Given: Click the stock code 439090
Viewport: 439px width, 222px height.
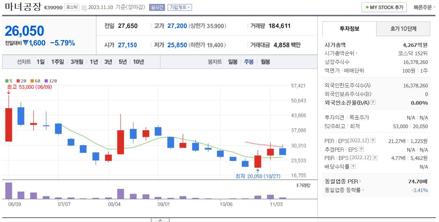Looking at the screenshot, I should 53,7.
